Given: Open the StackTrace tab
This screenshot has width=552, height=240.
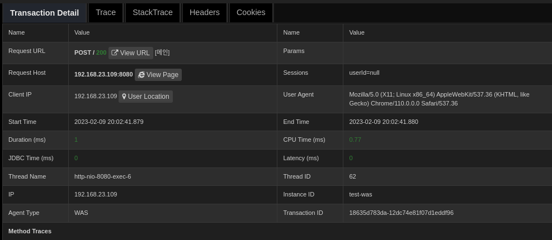Looking at the screenshot, I should point(153,12).
